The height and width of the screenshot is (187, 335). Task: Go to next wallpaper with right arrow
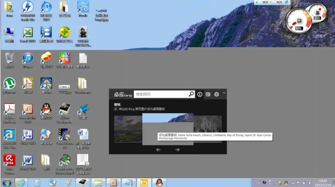point(177,150)
